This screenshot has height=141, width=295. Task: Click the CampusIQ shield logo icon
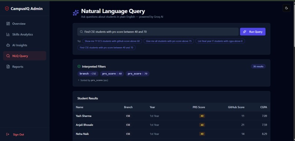[7, 9]
